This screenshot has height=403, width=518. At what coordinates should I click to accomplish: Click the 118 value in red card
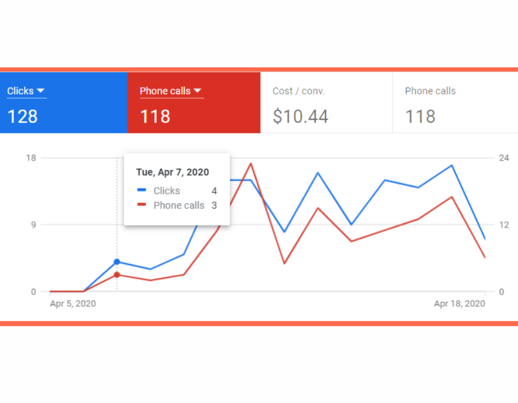(x=155, y=116)
